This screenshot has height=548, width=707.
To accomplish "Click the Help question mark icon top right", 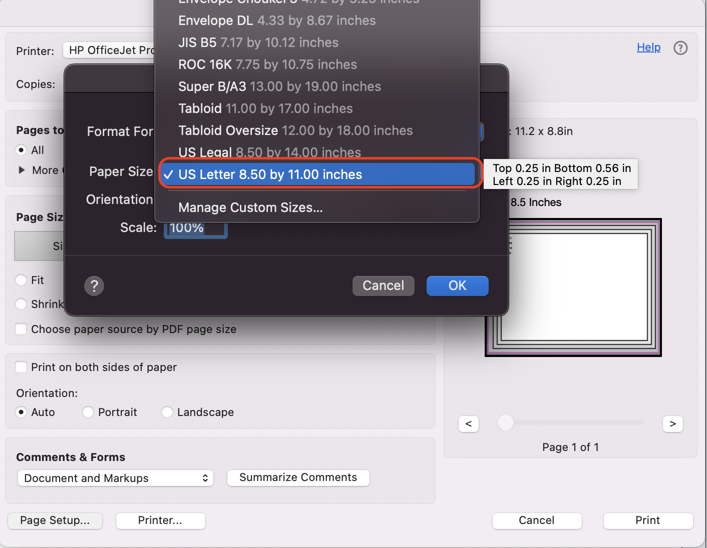I will [x=680, y=47].
